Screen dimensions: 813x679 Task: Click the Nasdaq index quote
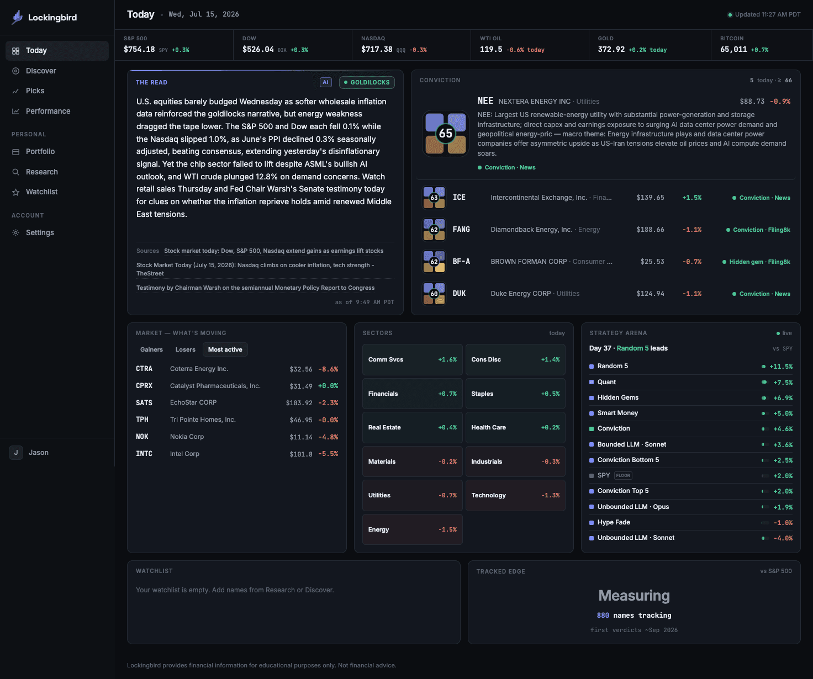[411, 45]
